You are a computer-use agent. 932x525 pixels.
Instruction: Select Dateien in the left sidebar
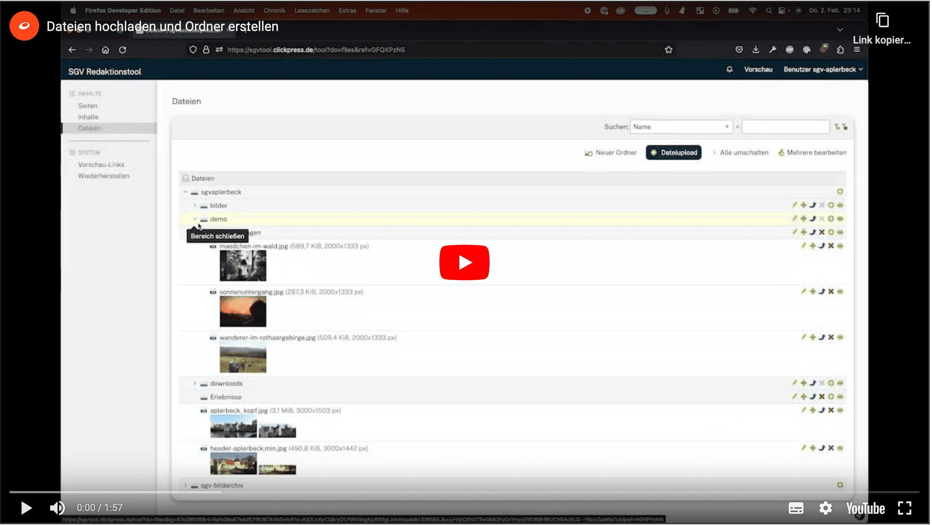pyautogui.click(x=89, y=128)
